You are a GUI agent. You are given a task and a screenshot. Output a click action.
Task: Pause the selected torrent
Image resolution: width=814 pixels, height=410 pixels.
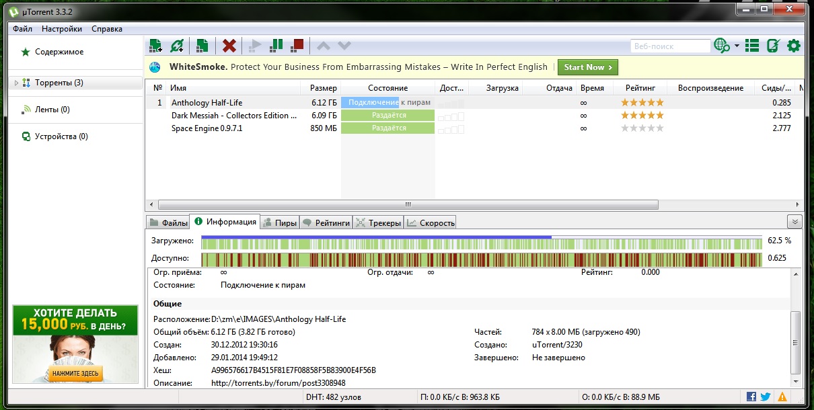click(276, 46)
